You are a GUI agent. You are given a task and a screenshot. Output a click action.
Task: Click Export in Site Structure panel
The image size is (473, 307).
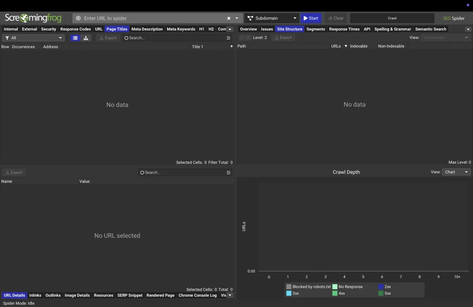pyautogui.click(x=283, y=38)
